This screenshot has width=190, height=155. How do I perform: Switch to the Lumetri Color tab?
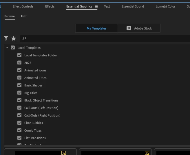point(165,6)
